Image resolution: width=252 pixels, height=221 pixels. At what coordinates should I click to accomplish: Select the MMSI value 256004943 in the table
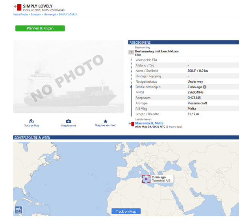pos(195,92)
